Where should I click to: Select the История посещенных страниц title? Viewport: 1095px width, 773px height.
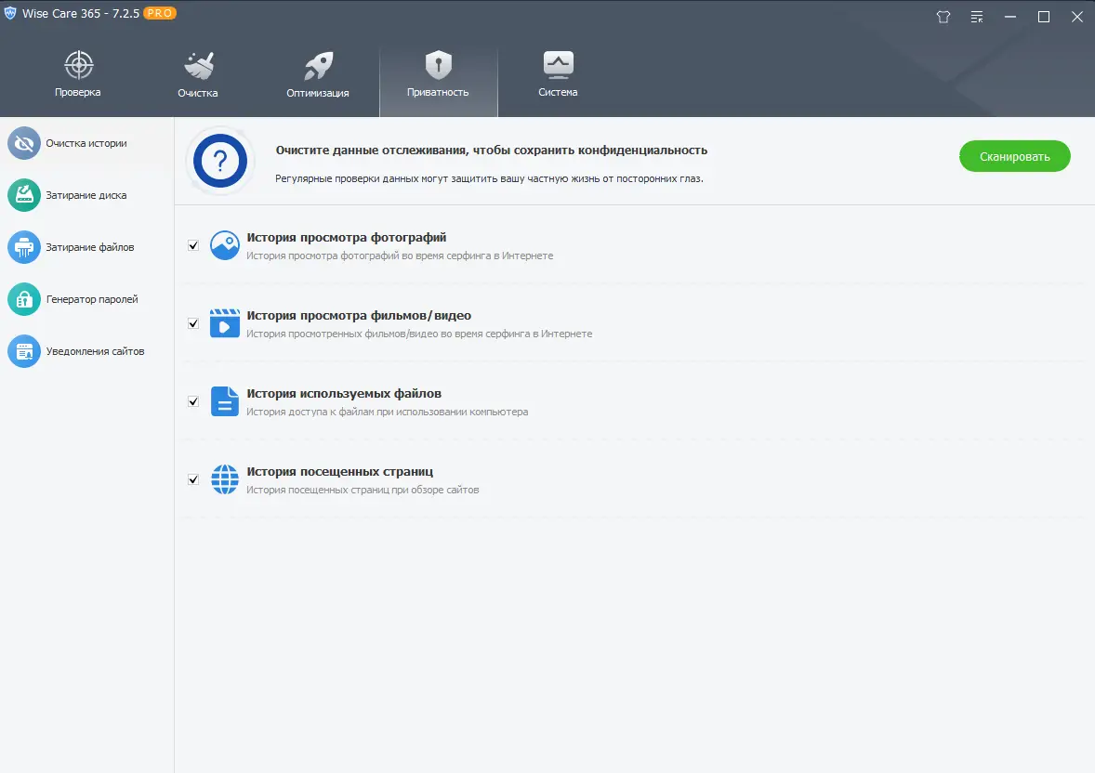point(340,472)
